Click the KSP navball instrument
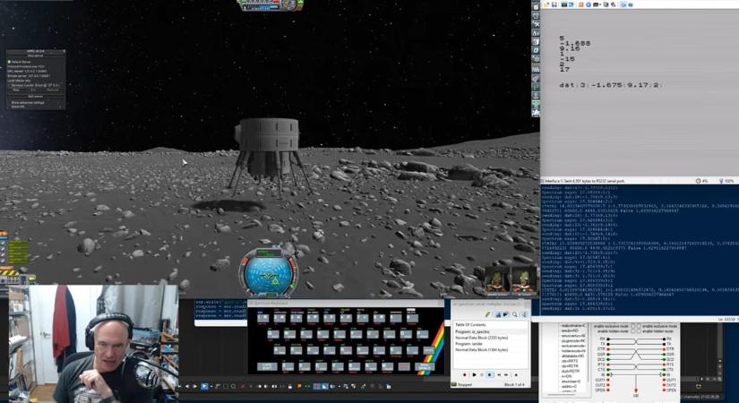This screenshot has width=739, height=403. 267,271
